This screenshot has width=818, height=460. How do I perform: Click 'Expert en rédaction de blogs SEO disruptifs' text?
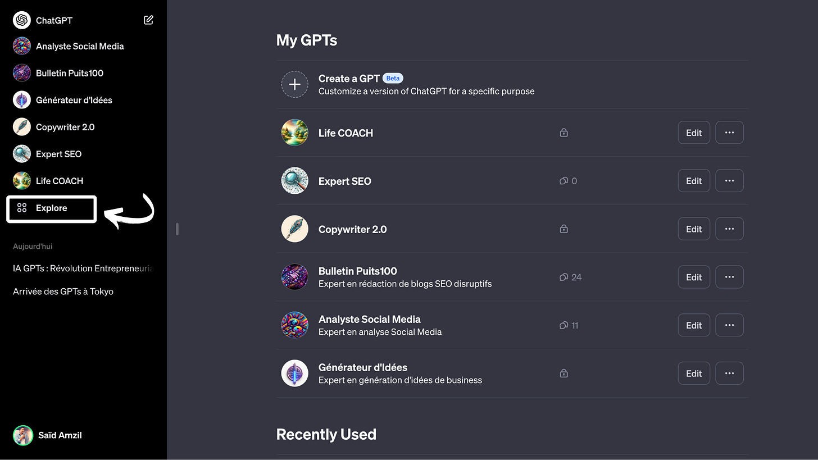pos(405,284)
